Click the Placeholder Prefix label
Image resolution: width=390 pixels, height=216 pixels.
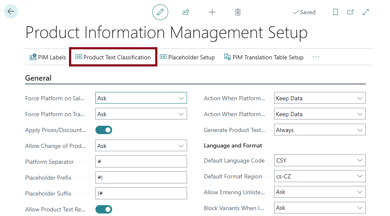(x=48, y=178)
